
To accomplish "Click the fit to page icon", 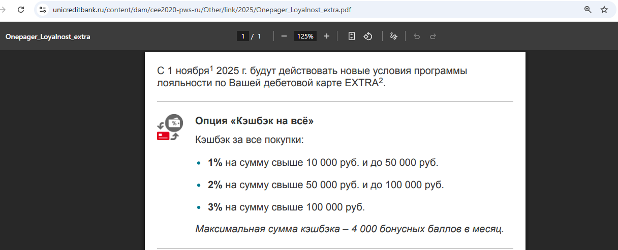I will [x=351, y=36].
